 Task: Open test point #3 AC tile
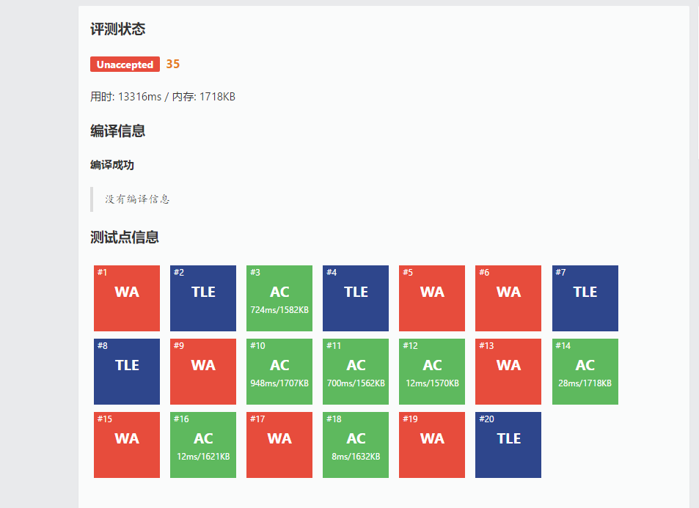pos(279,298)
